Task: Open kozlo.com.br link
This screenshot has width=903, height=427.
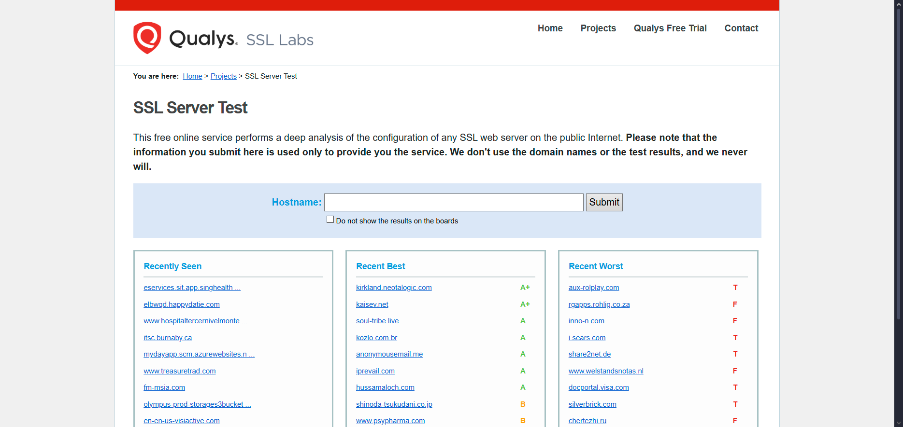Action: 376,338
